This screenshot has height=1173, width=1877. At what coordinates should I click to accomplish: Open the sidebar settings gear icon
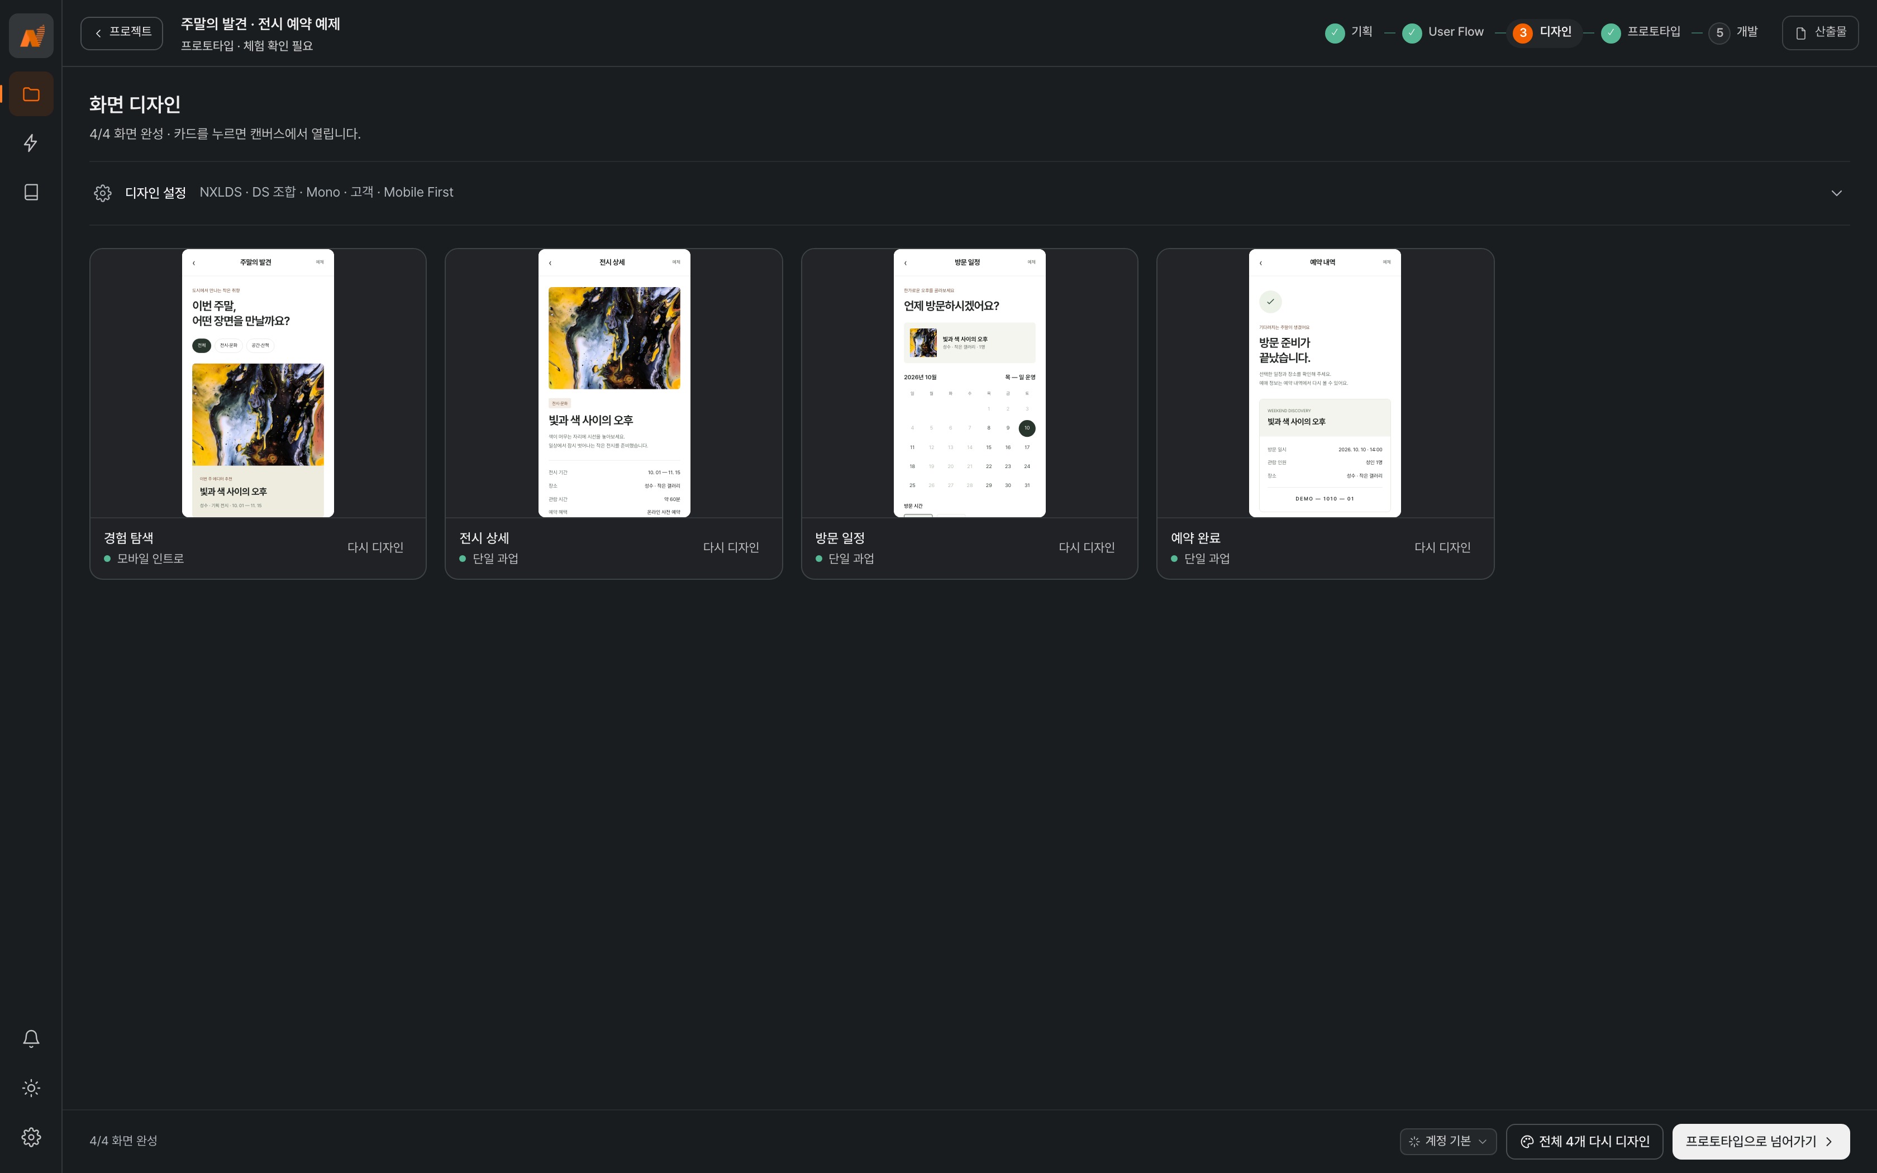click(x=31, y=1137)
